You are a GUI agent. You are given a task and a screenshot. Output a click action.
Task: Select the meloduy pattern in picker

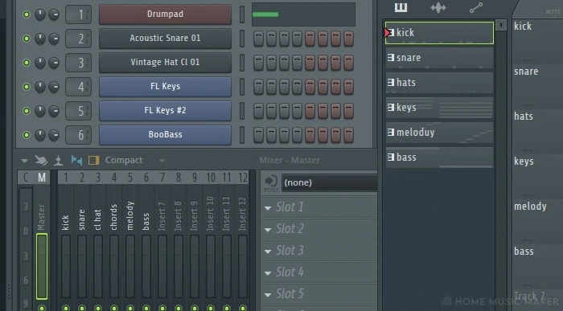pyautogui.click(x=439, y=133)
